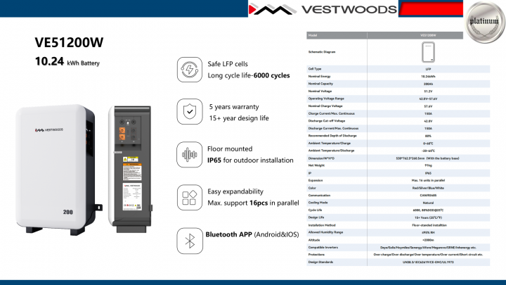Viewport: 506px width, 285px height.
Task: Click the Vestwoods logo in the header
Action: pyautogui.click(x=318, y=10)
